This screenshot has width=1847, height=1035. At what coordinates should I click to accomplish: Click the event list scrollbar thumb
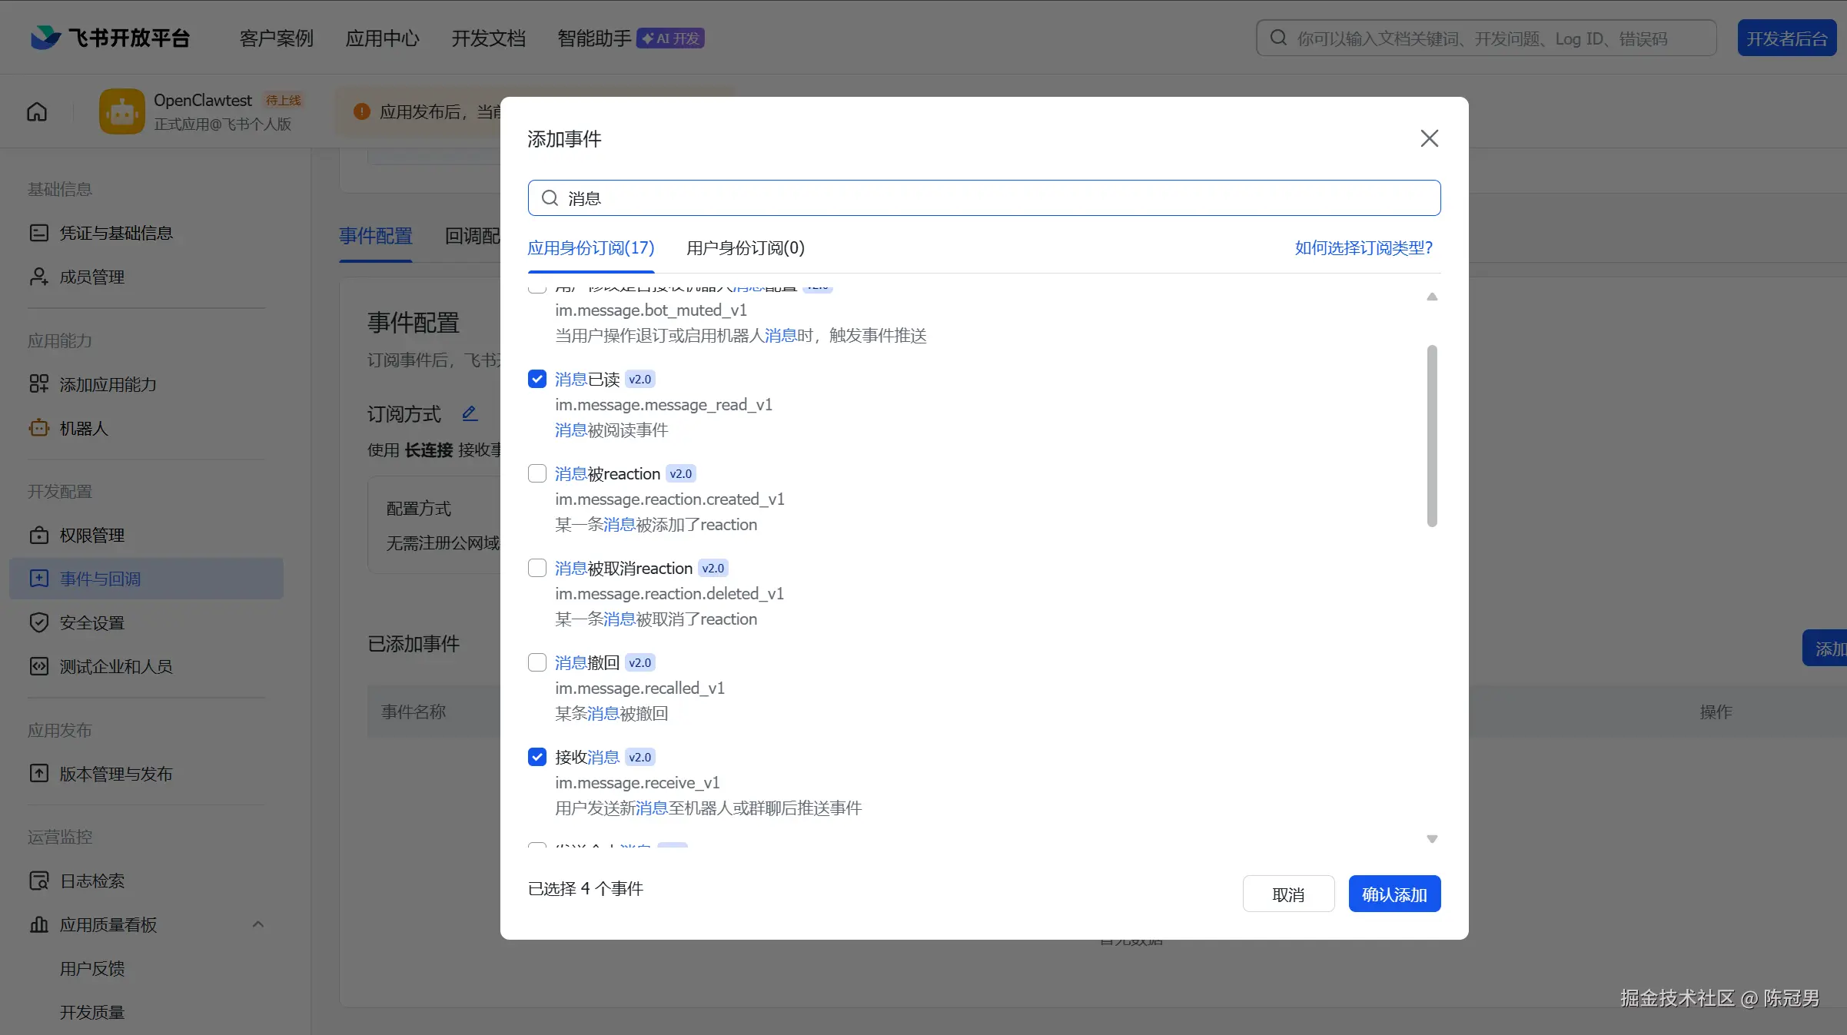[x=1432, y=436]
